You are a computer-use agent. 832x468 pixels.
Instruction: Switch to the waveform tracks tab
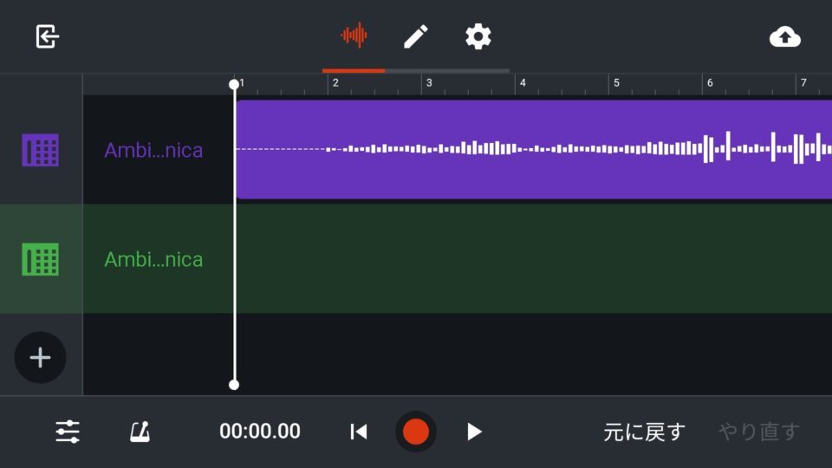[354, 36]
